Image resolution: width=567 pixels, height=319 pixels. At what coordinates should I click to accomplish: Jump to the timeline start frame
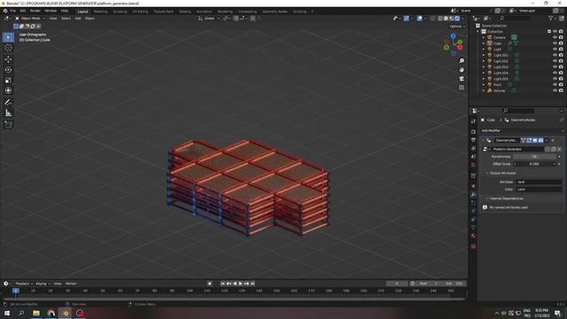[222, 284]
